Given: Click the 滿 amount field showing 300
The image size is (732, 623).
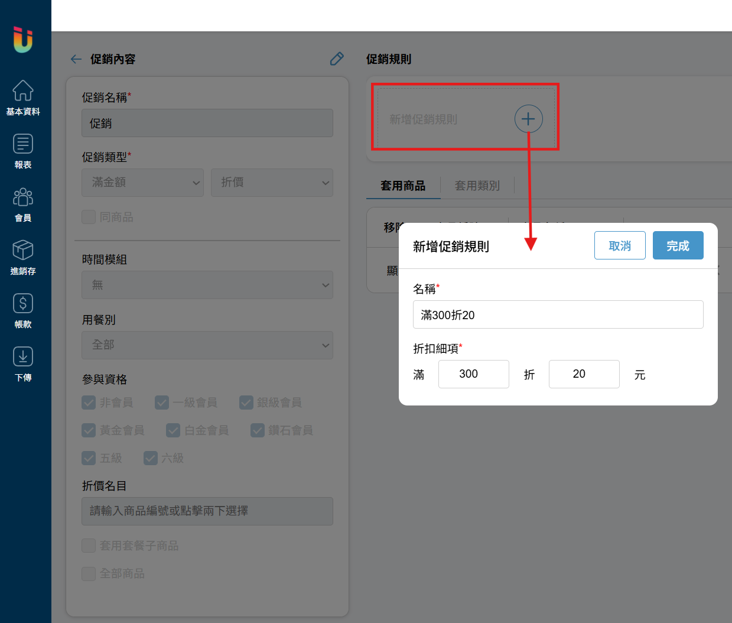Looking at the screenshot, I should click(x=474, y=374).
